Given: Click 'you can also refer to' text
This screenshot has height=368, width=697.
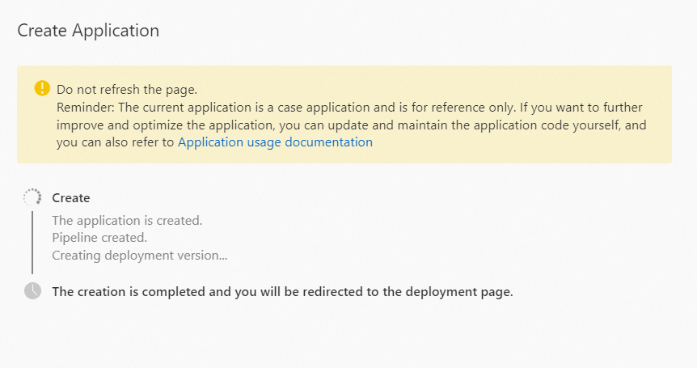Looking at the screenshot, I should coord(115,142).
